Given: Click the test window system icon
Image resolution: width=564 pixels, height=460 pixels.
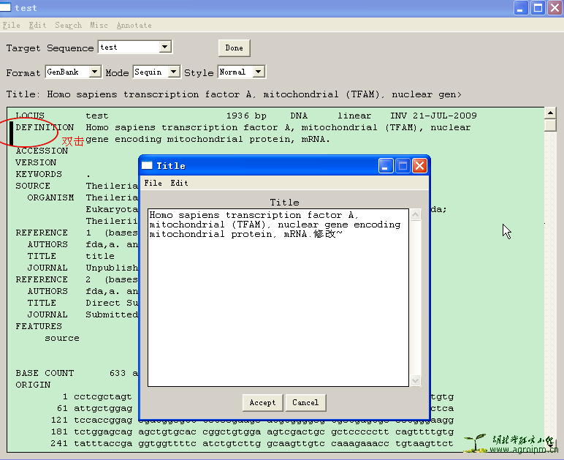Looking at the screenshot, I should click(x=6, y=8).
